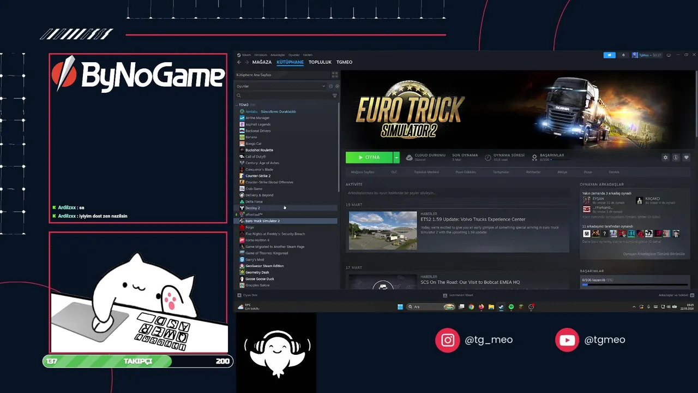This screenshot has height=393, width=698.
Task: Click friend KAÇAKÇI's avatar
Action: tap(639, 200)
